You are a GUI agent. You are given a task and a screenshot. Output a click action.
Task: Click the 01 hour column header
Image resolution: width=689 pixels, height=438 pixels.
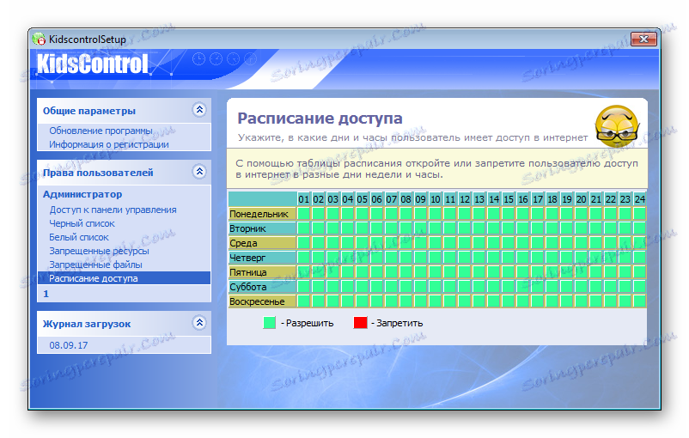303,199
